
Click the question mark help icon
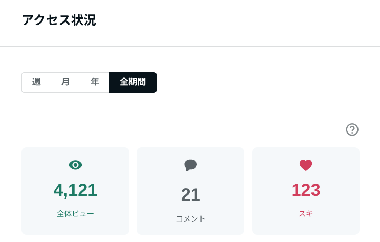point(352,129)
